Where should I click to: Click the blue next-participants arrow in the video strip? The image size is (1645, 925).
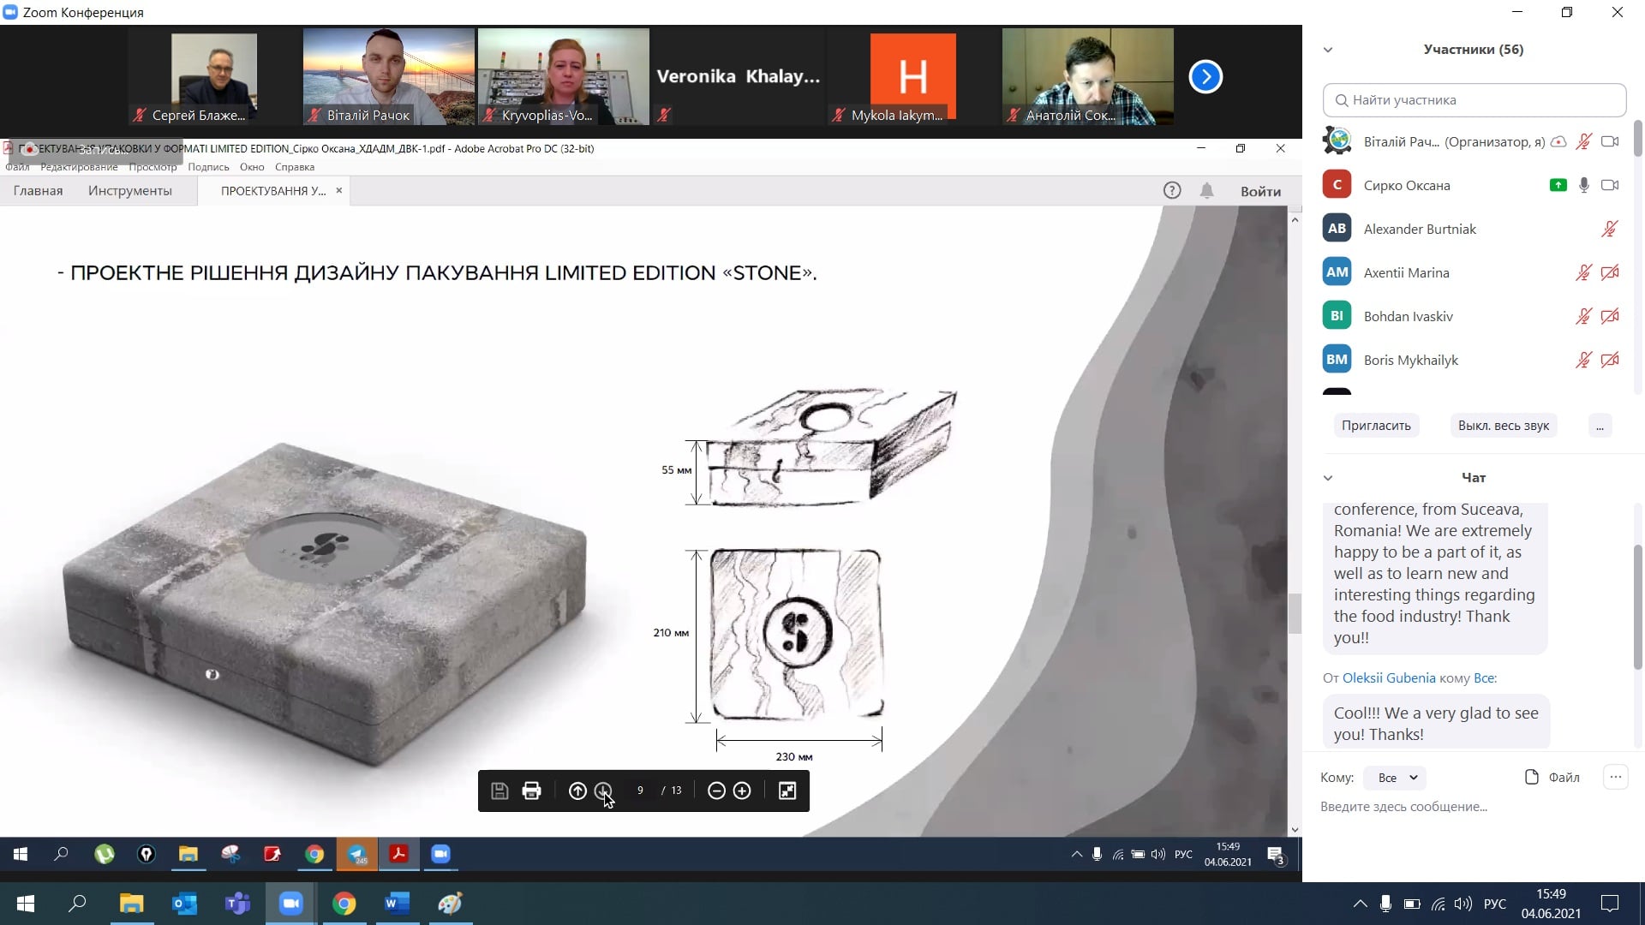pyautogui.click(x=1205, y=77)
